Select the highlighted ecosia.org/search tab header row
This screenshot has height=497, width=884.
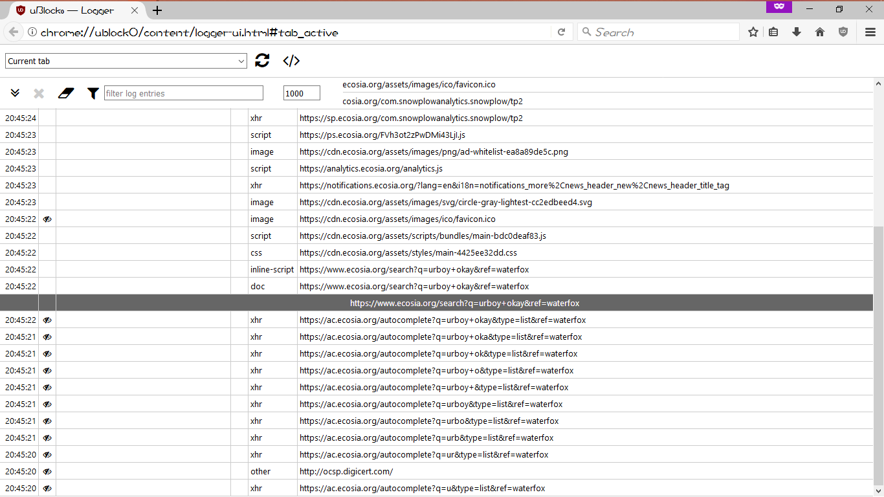point(463,302)
